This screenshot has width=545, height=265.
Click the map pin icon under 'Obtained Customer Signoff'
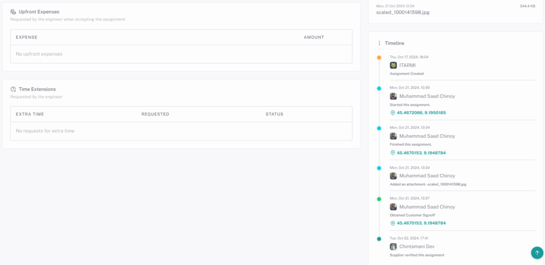coord(393,223)
